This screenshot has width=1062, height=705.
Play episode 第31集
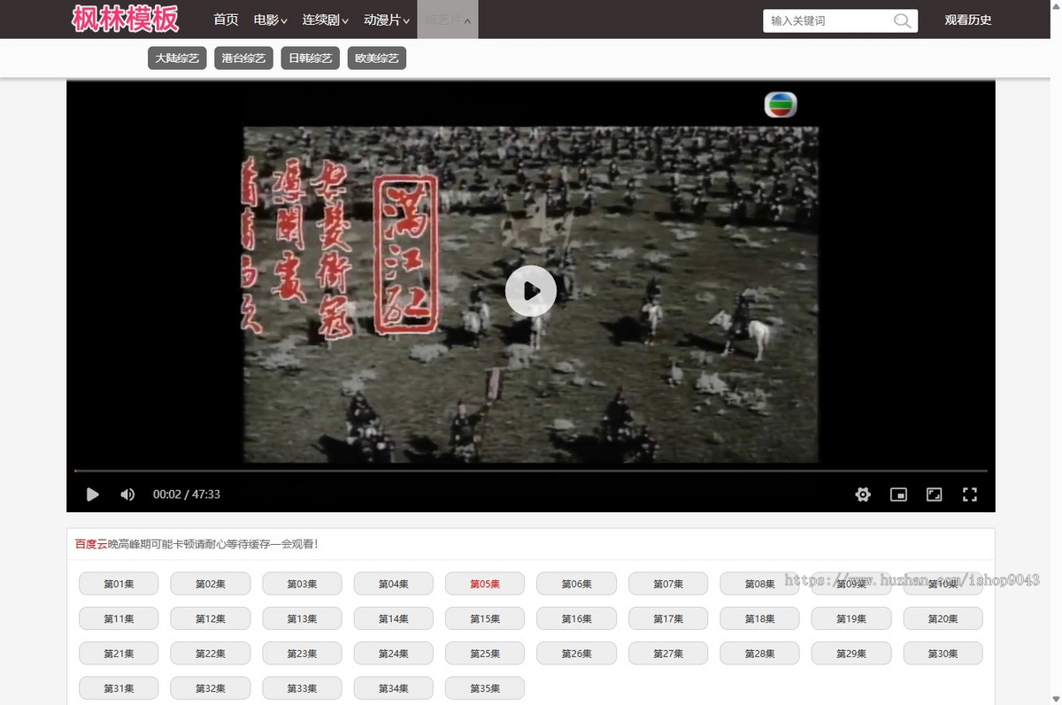tap(119, 687)
